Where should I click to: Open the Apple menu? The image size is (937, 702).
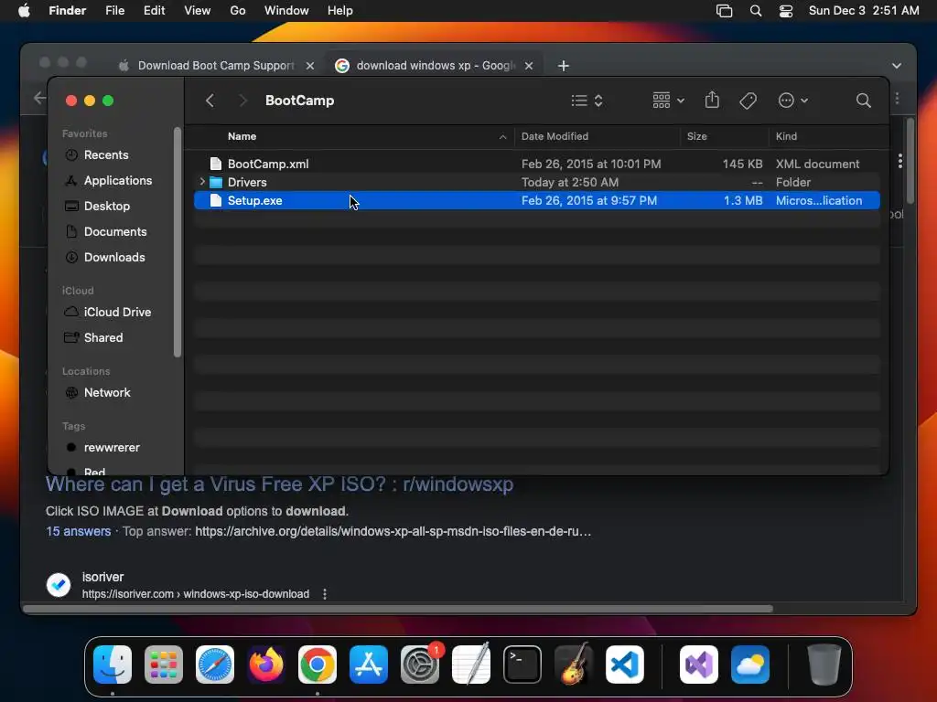click(24, 11)
